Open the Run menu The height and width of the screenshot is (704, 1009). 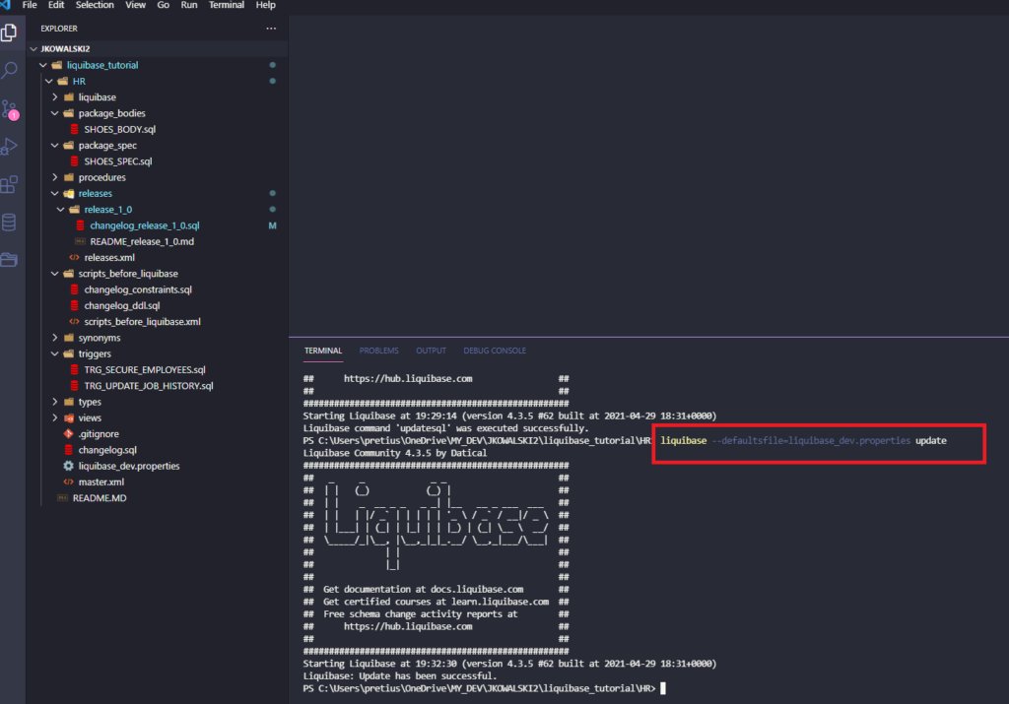pyautogui.click(x=189, y=5)
